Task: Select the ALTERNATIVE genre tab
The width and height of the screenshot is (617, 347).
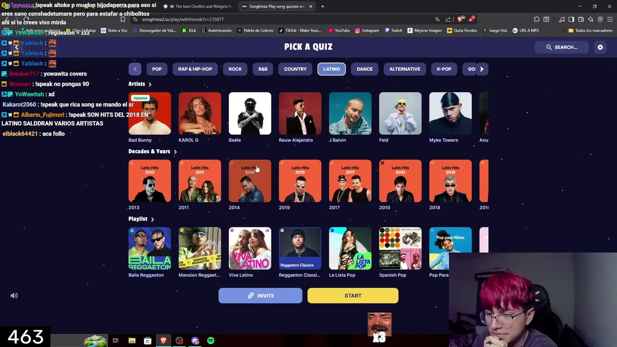Action: point(404,69)
